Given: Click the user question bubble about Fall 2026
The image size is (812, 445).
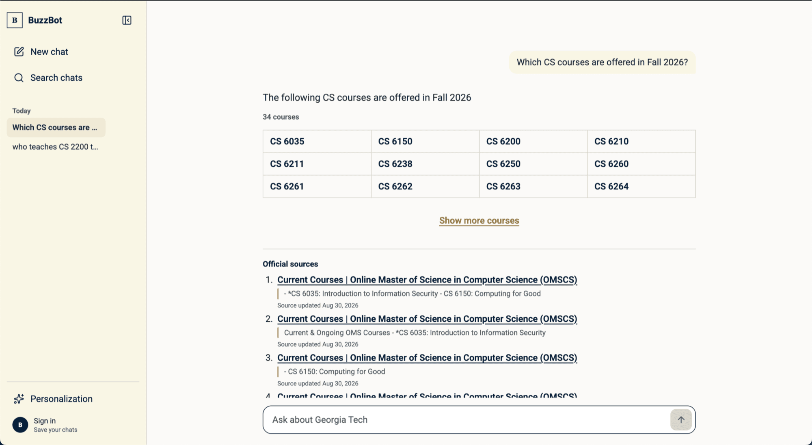Looking at the screenshot, I should tap(602, 62).
